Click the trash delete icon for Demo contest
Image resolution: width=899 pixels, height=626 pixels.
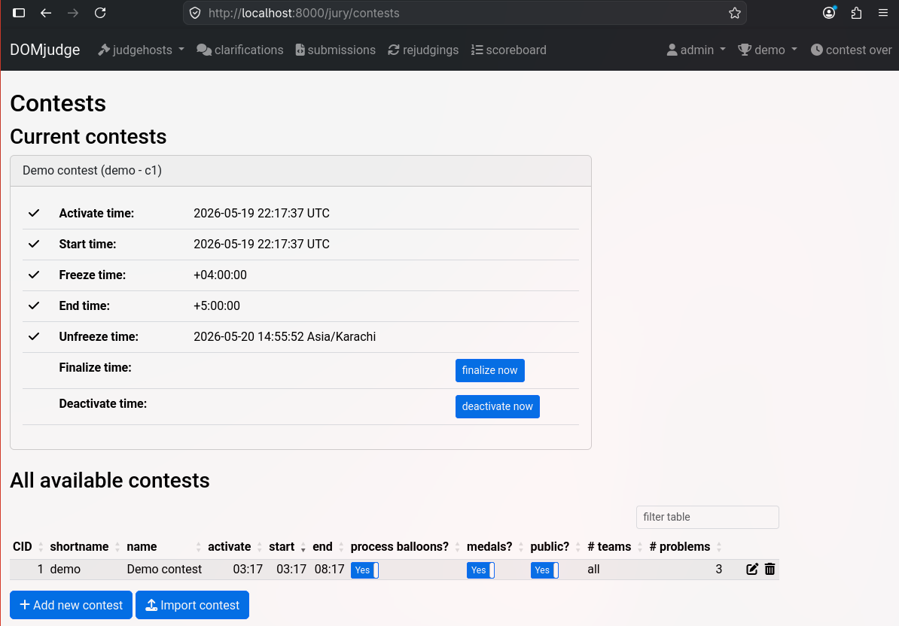pos(769,569)
